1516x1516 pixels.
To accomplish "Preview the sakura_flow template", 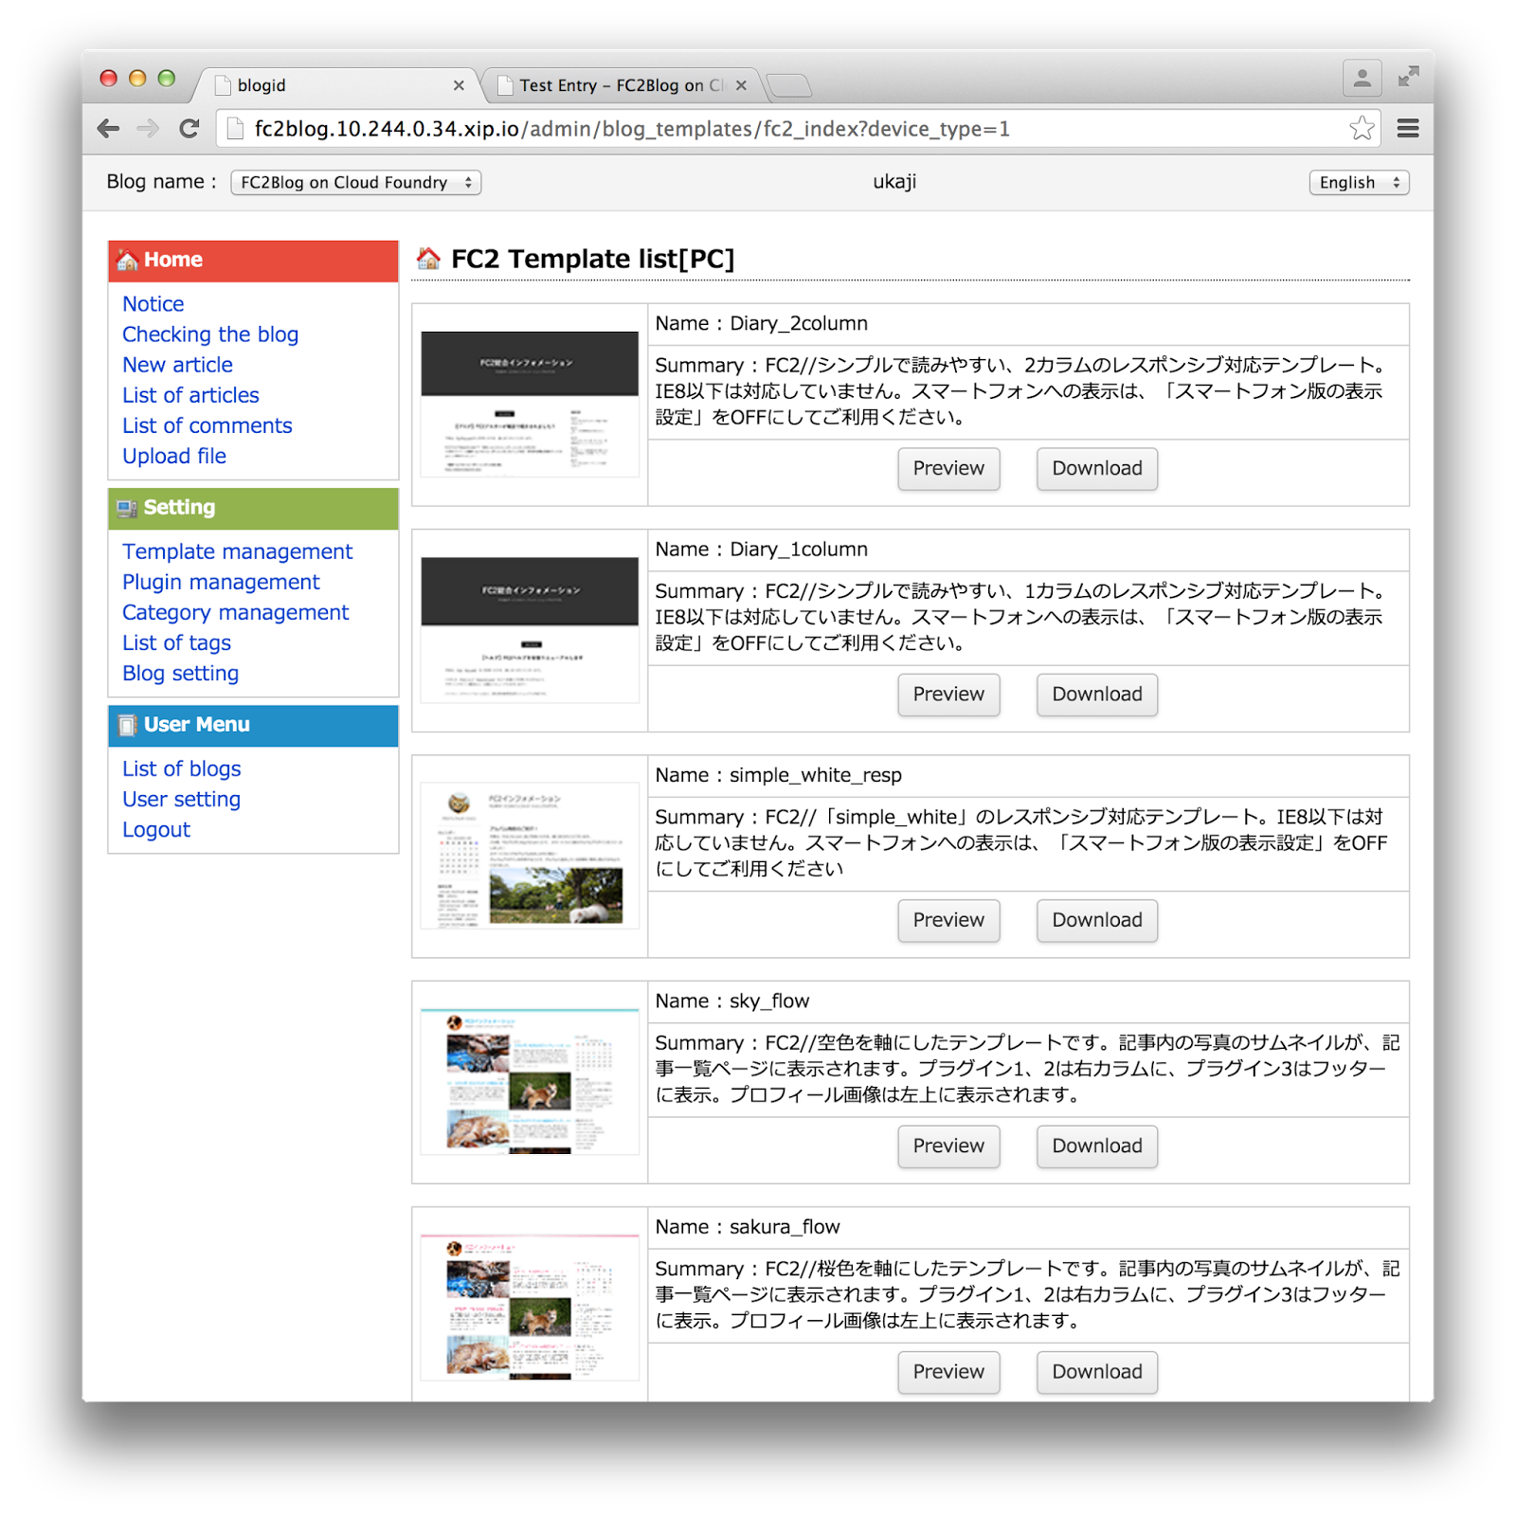I will (948, 1372).
